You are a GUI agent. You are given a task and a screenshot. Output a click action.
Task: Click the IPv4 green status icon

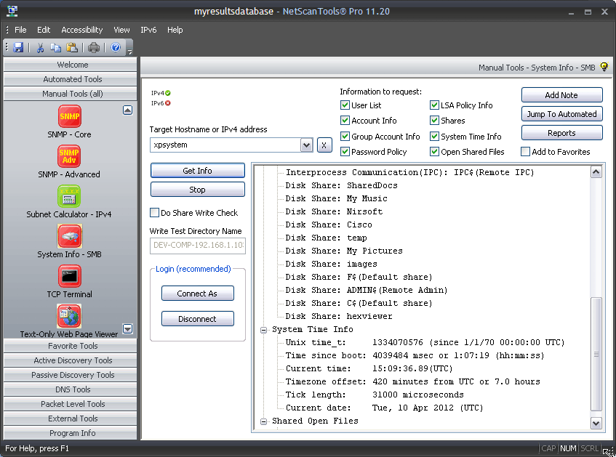168,93
